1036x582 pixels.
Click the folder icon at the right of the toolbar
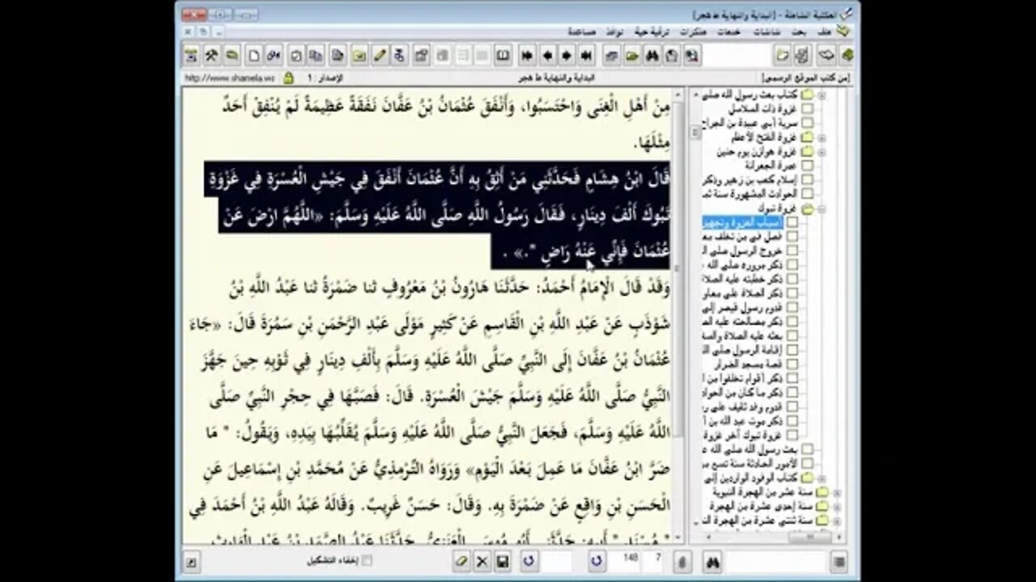(x=783, y=55)
